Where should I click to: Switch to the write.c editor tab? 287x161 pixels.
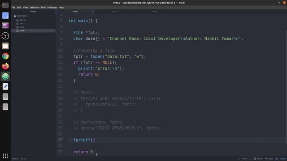(75, 12)
